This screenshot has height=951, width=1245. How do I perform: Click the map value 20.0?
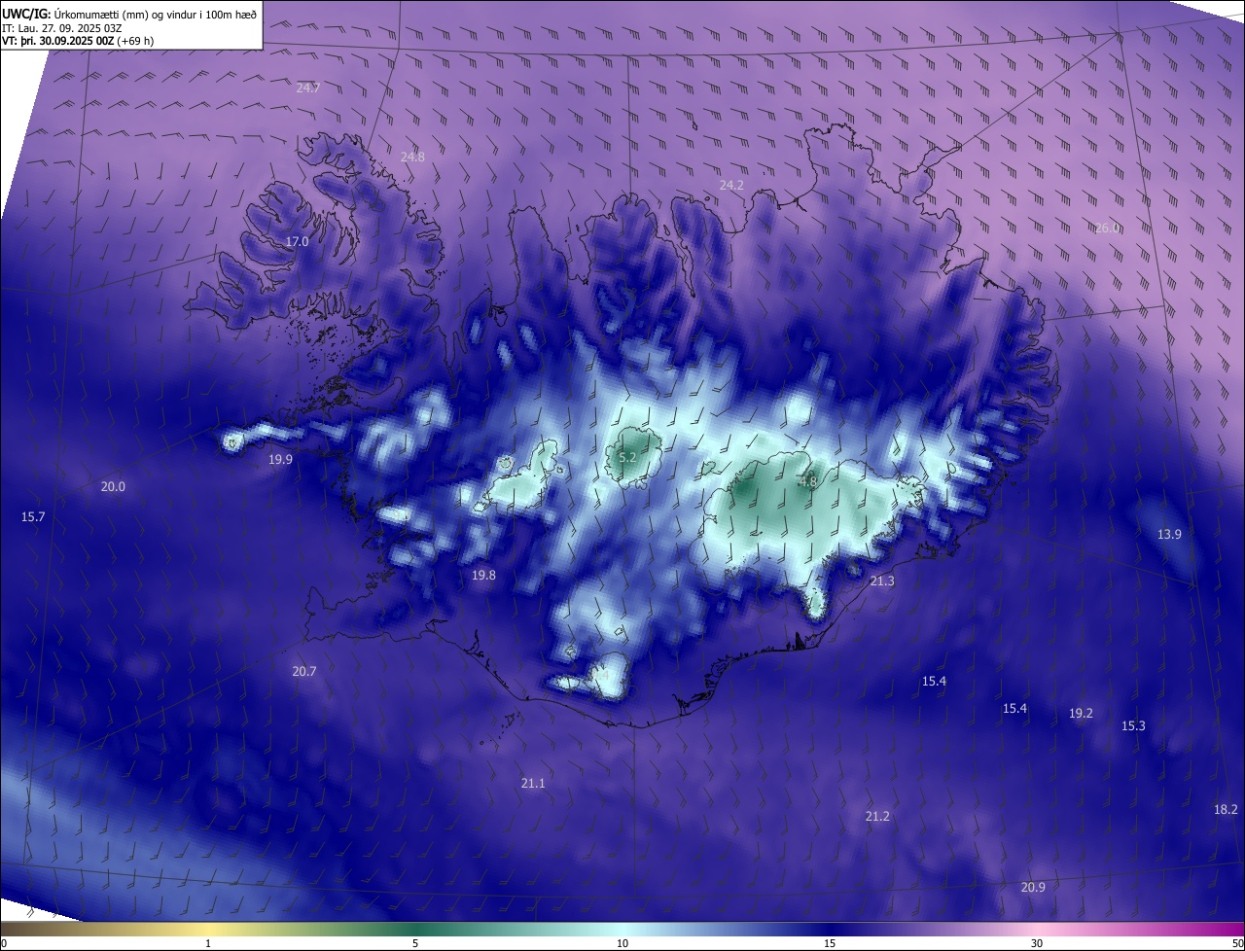(x=113, y=486)
